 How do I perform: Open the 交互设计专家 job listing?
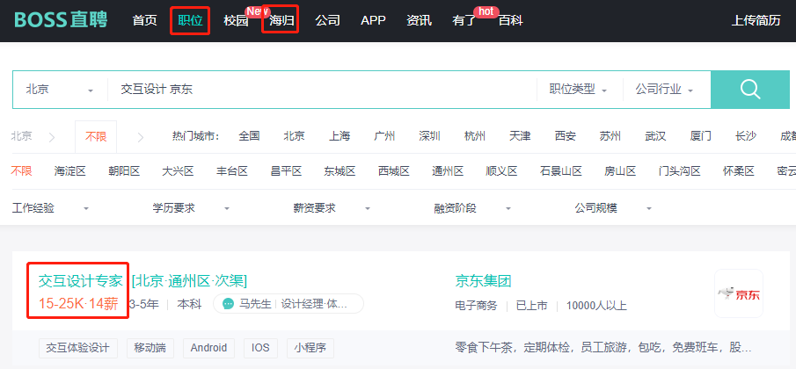[x=80, y=281]
